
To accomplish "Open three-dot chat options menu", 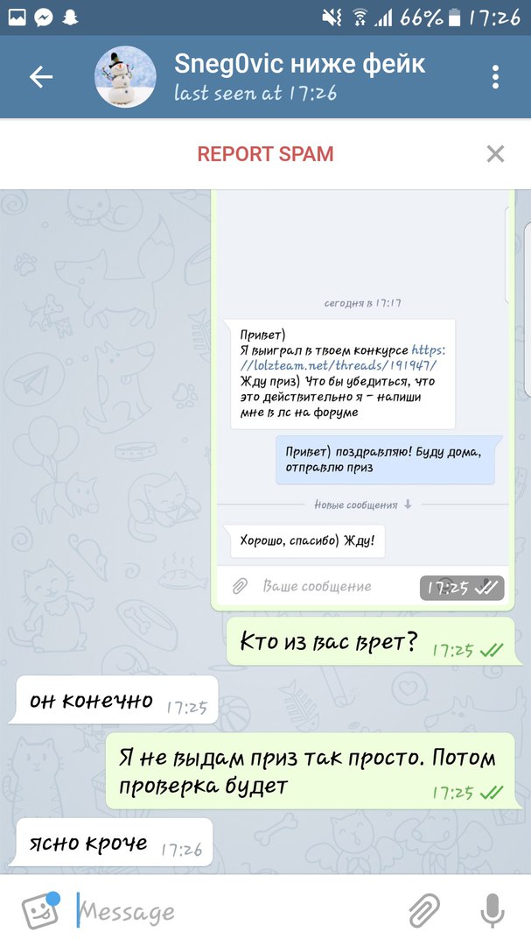I will pyautogui.click(x=495, y=77).
